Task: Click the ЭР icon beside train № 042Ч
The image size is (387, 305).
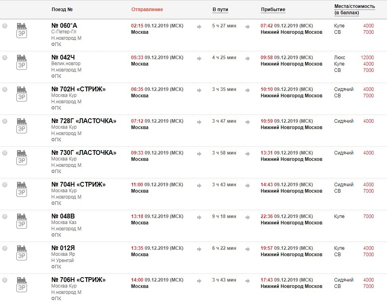Action: pos(22,62)
